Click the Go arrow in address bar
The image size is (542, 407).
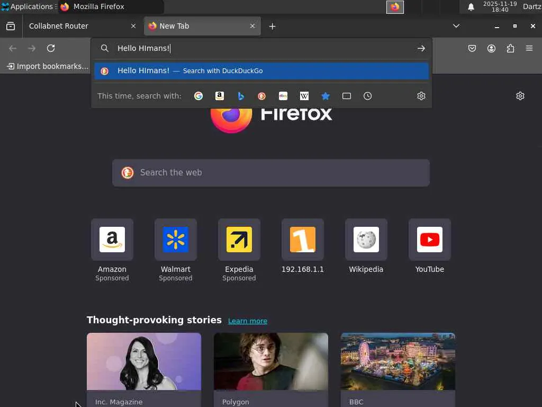[421, 48]
